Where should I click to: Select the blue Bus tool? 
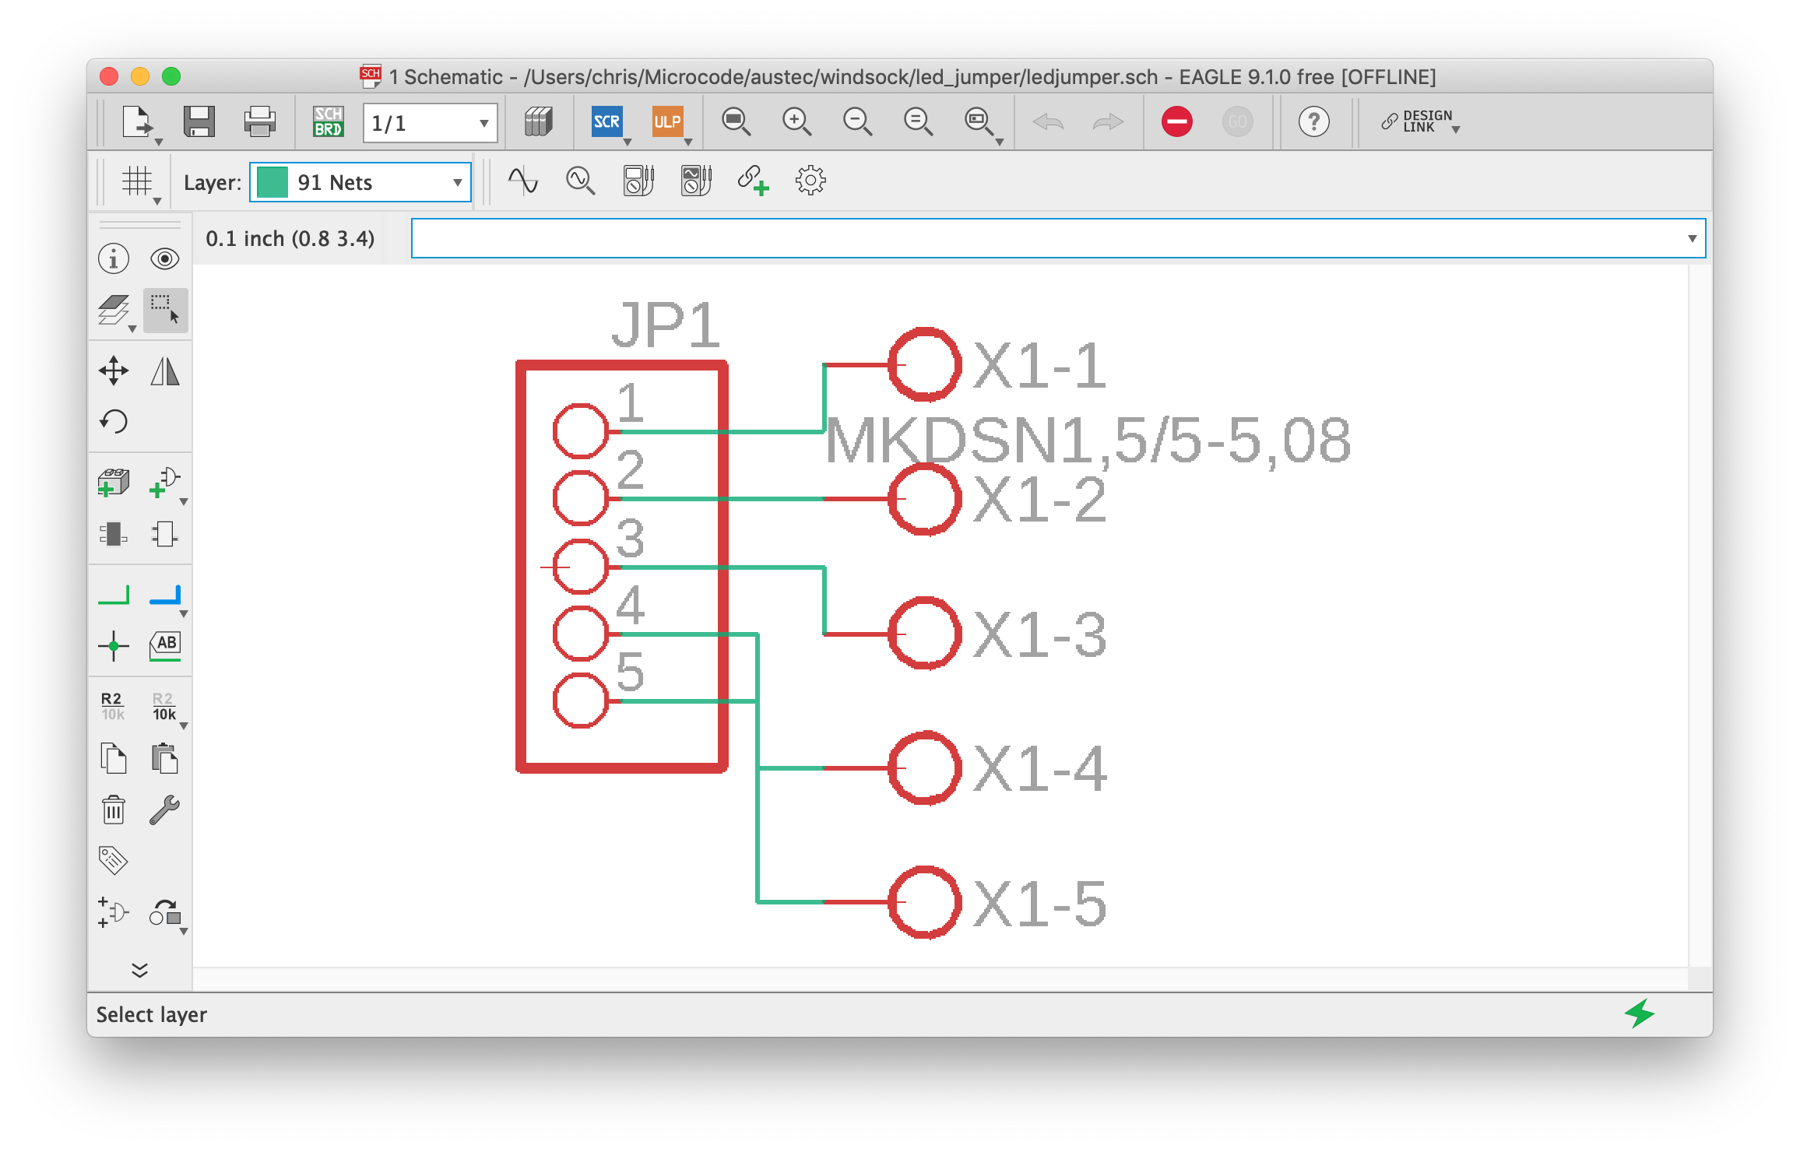(165, 595)
